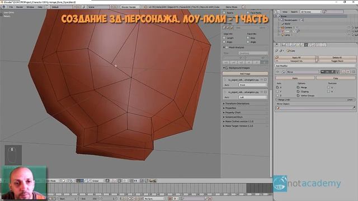Toggle Camera selectability arrow in the outliner
Screen dimensions: 358x201
(352, 27)
